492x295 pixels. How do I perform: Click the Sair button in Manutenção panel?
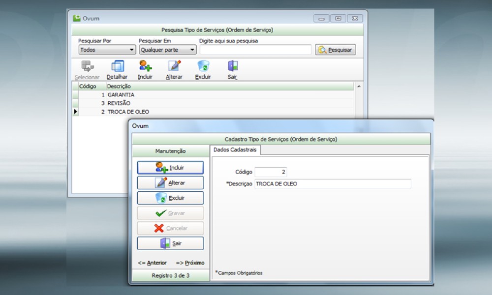click(170, 244)
